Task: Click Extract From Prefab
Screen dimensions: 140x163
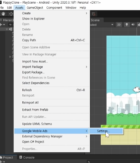Action: [52, 110]
